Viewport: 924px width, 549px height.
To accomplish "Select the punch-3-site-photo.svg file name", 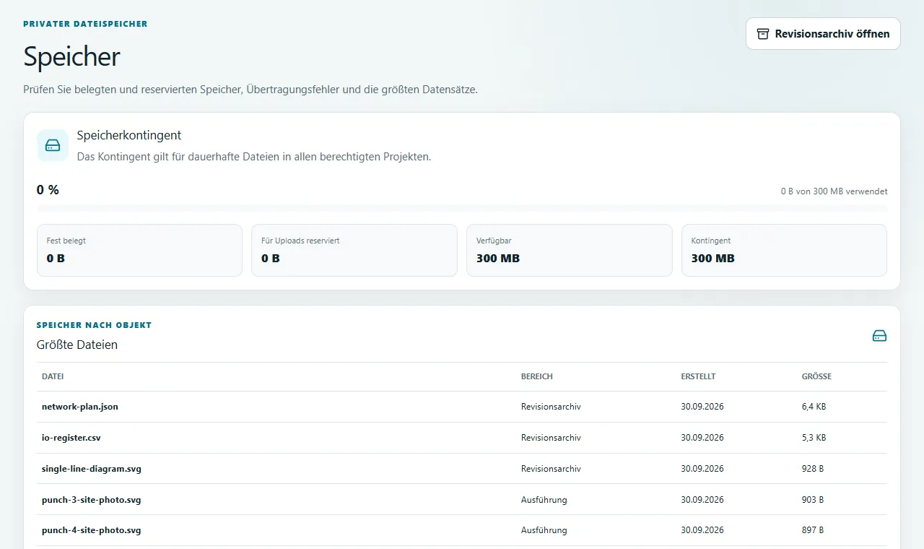I will tap(92, 499).
